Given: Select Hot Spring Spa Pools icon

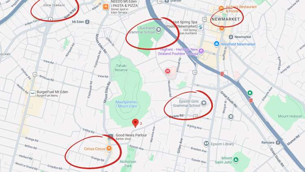Looking at the screenshot, I should point(200,27).
